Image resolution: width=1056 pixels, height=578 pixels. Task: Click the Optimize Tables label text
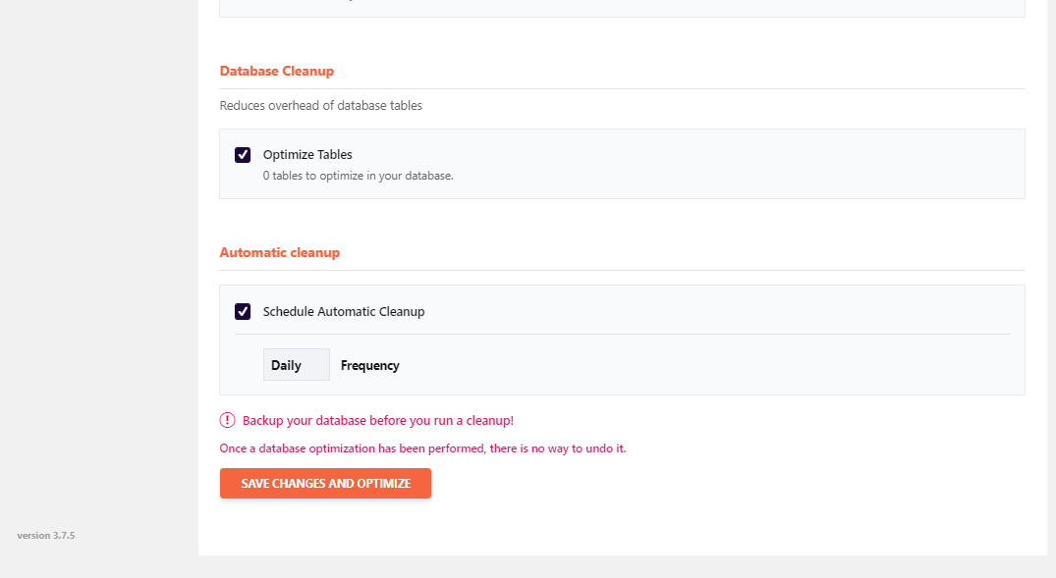point(307,155)
